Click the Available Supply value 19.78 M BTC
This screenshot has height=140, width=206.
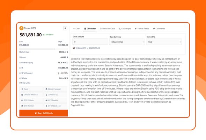pyautogui.click(x=63, y=63)
